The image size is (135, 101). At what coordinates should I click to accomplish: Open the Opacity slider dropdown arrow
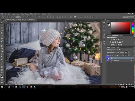pos(129,52)
